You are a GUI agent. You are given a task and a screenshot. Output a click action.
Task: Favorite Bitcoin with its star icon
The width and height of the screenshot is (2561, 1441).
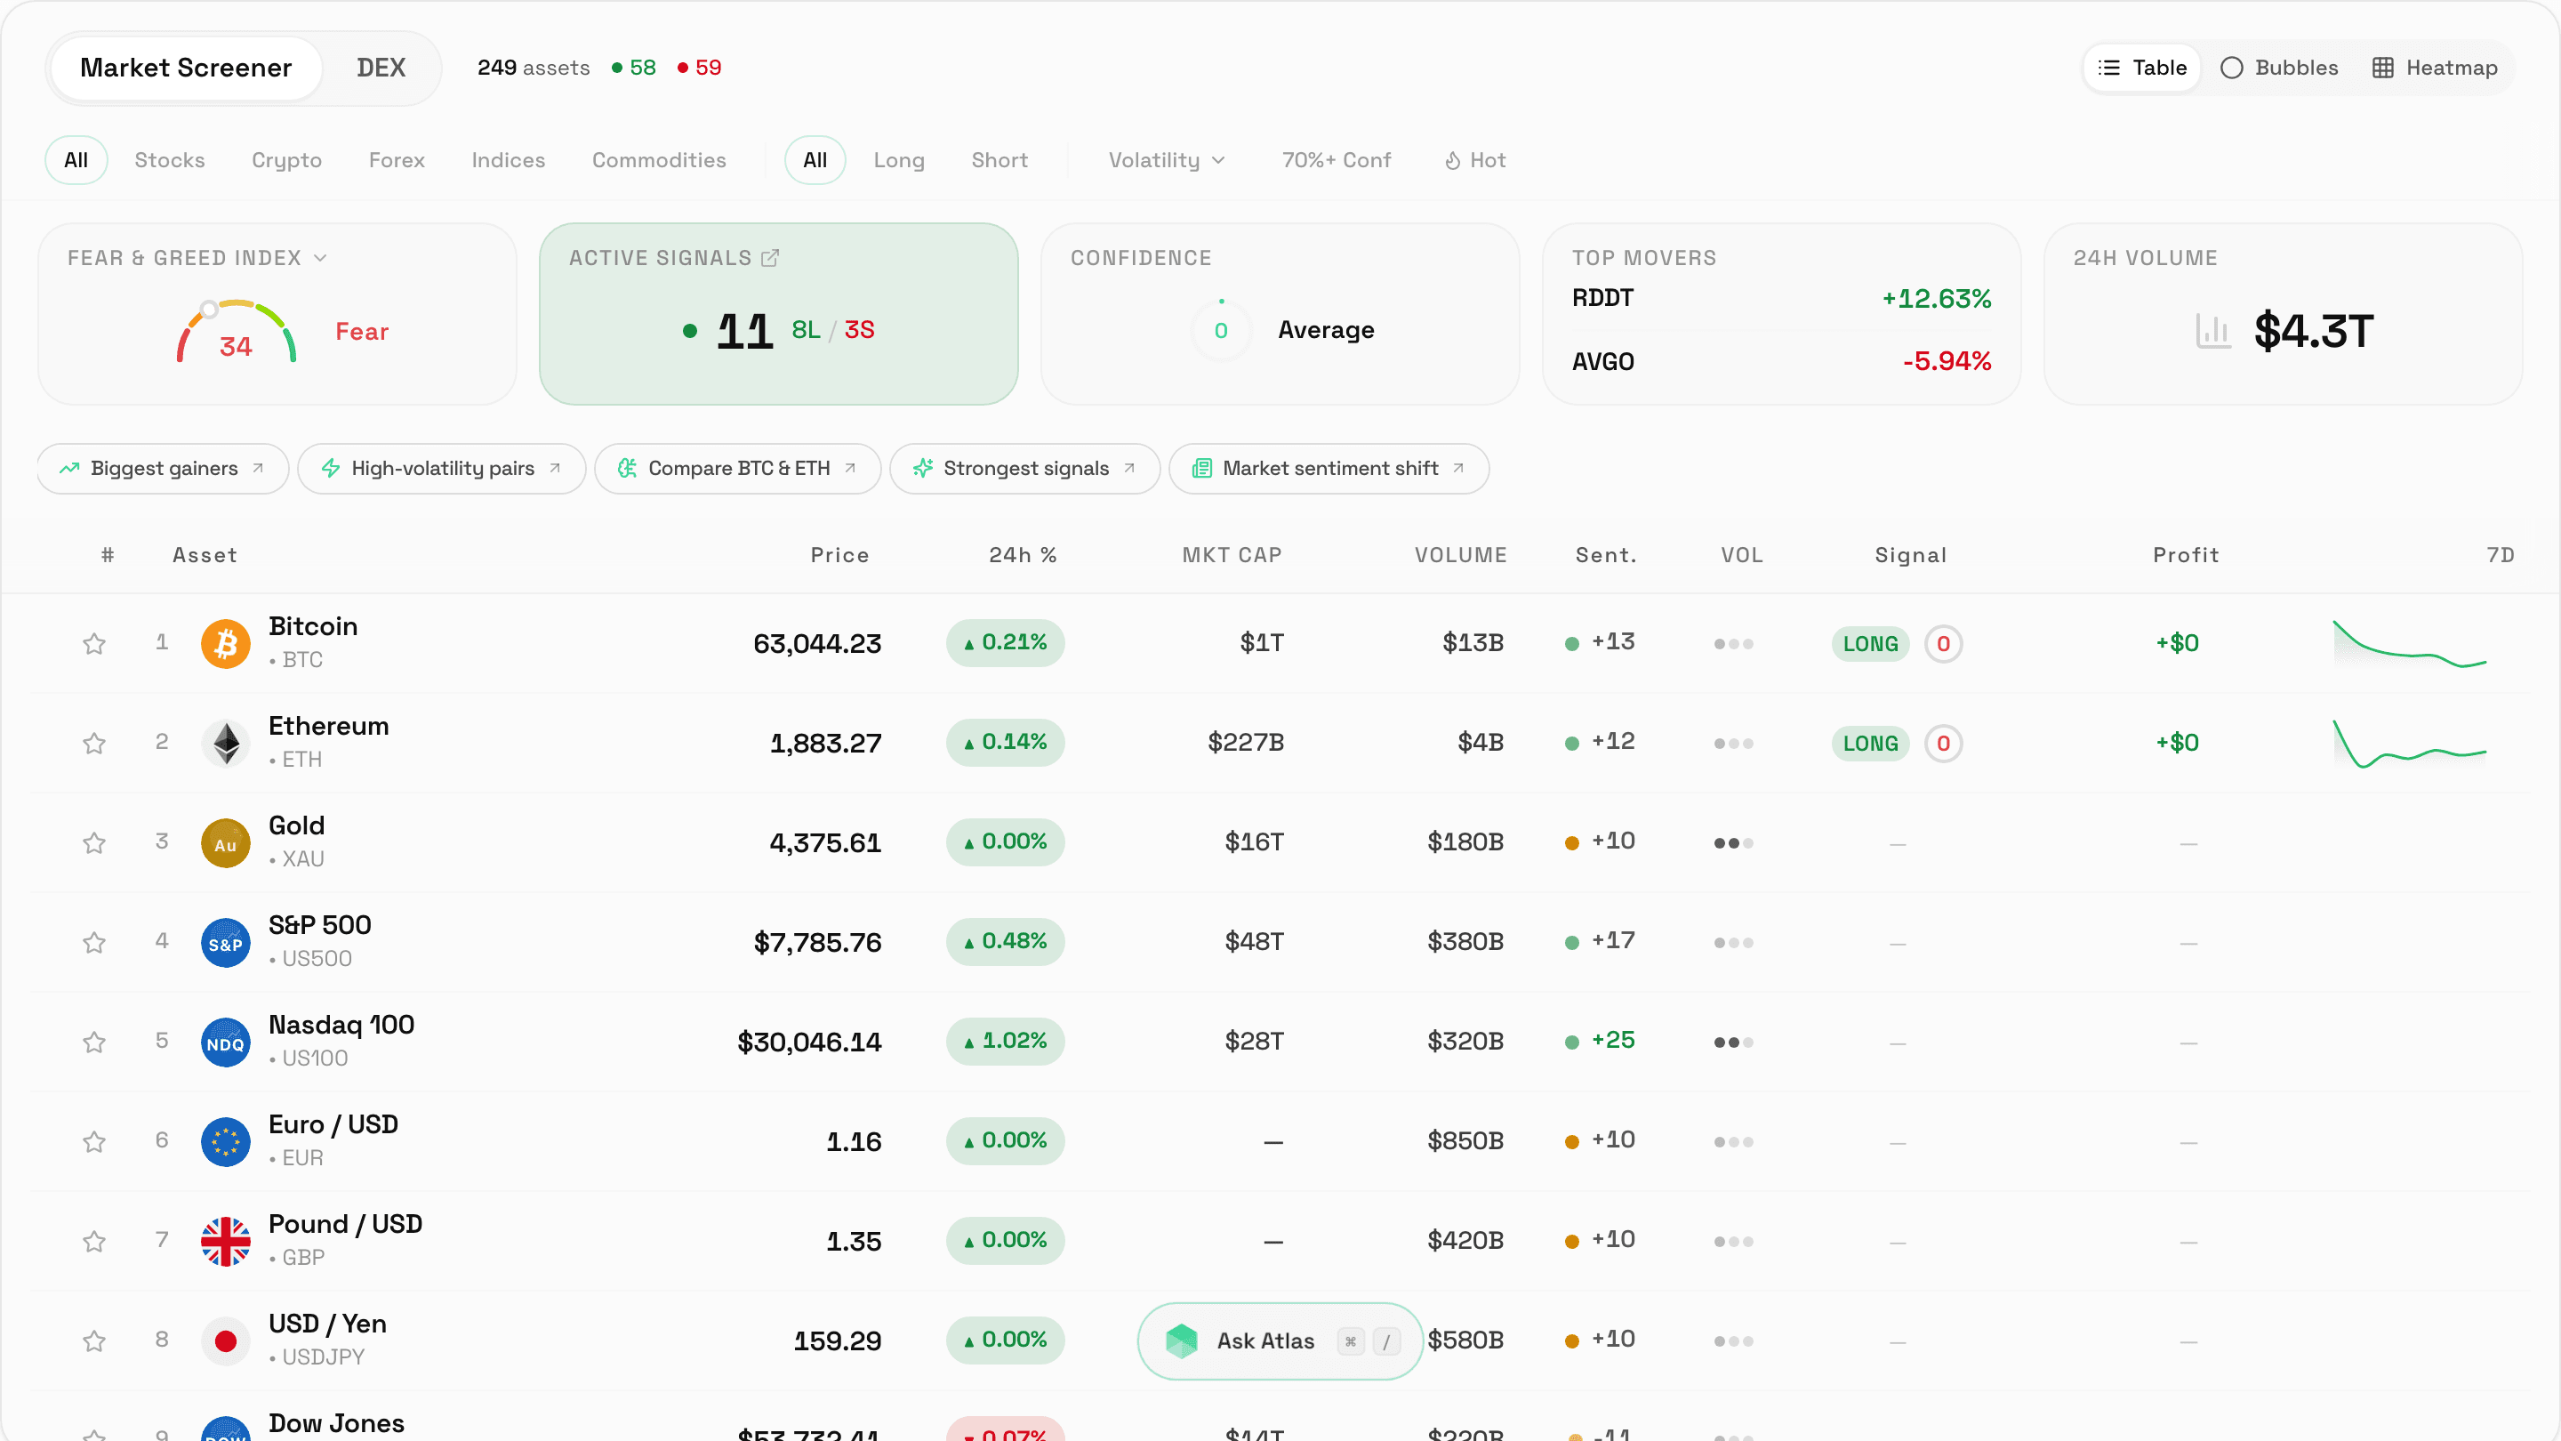[93, 643]
